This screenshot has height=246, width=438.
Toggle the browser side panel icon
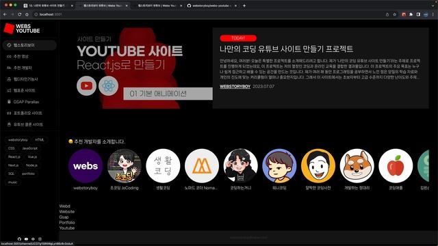click(x=418, y=14)
